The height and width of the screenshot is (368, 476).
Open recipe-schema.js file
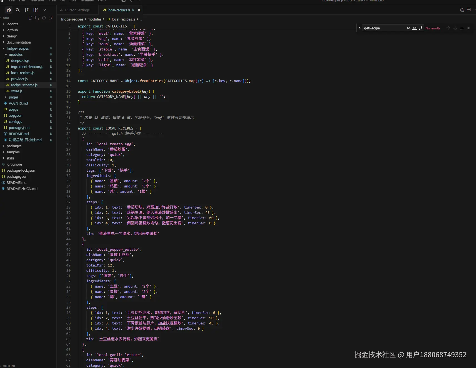[x=24, y=85]
